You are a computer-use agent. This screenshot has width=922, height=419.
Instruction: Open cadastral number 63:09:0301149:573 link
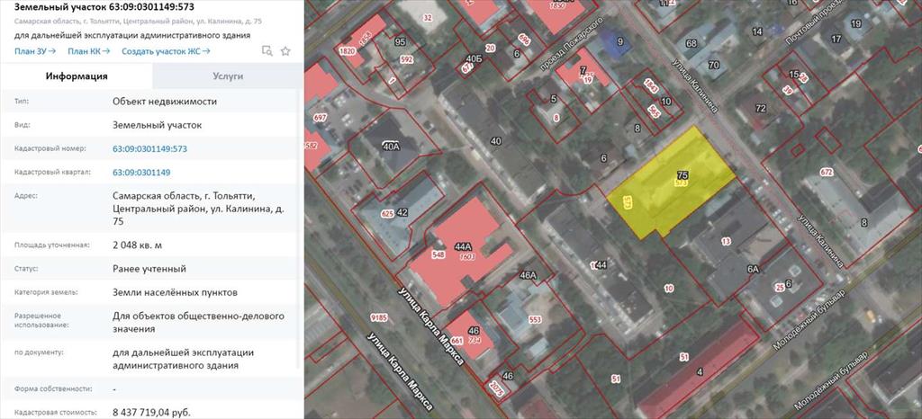[150, 149]
